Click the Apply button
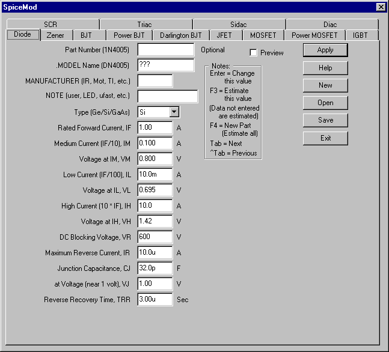The image size is (389, 352). (x=325, y=50)
